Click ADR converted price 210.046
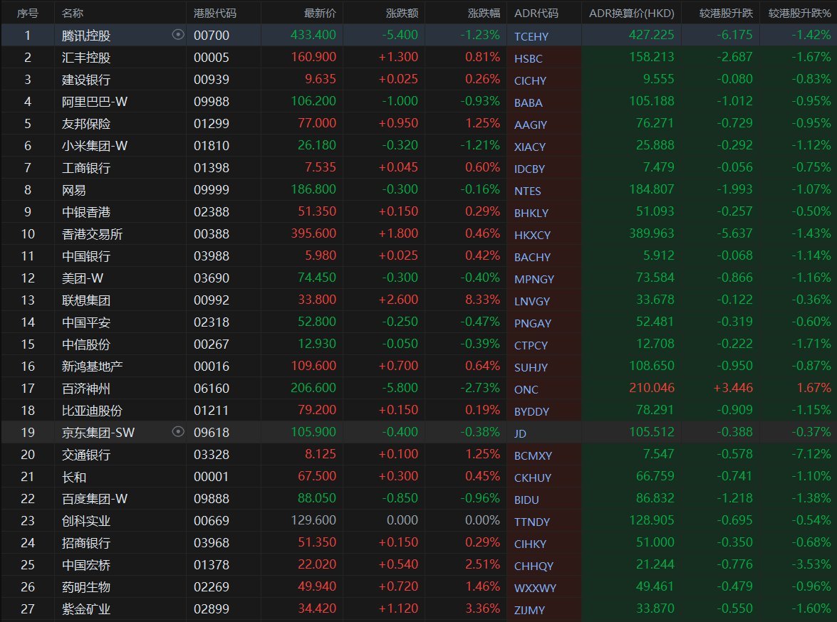This screenshot has width=837, height=622. (x=652, y=388)
